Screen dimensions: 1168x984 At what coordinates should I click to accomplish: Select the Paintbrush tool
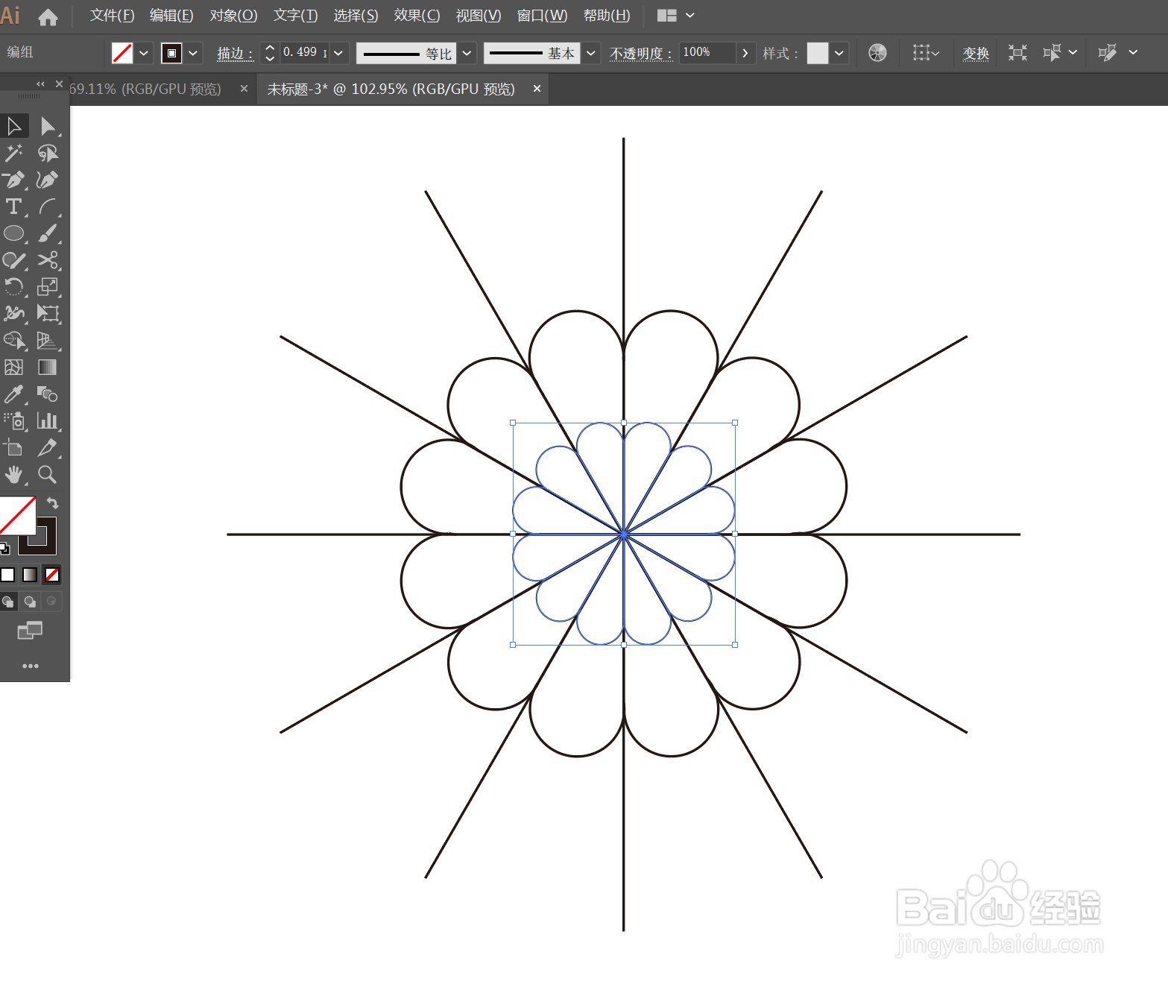pyautogui.click(x=48, y=233)
